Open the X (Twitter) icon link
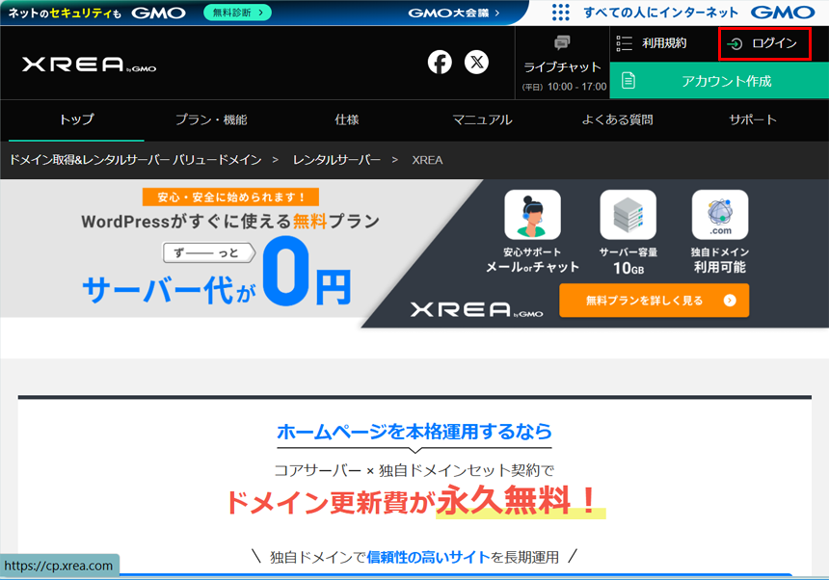This screenshot has height=580, width=829. [x=476, y=63]
